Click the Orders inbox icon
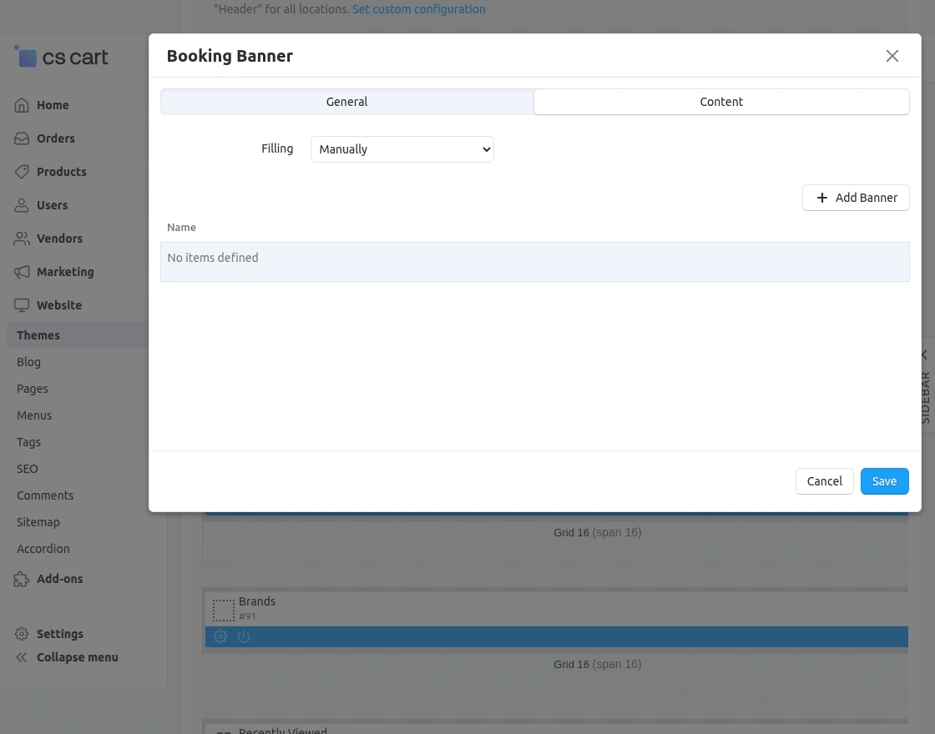Viewport: 935px width, 734px height. (x=22, y=138)
